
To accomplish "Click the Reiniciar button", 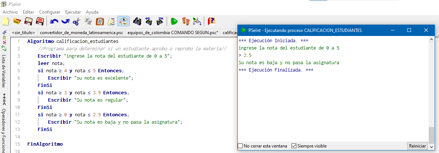I will tap(418, 146).
